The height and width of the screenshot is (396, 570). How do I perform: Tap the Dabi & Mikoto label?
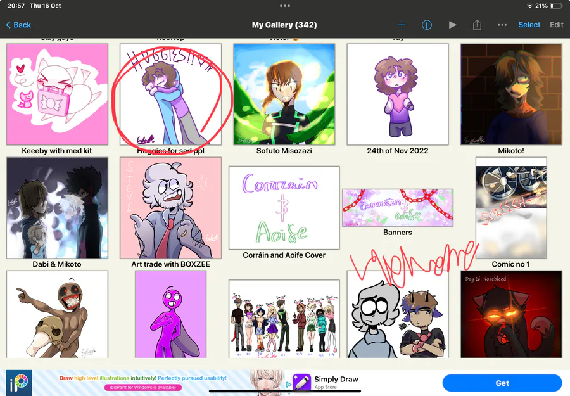(57, 264)
